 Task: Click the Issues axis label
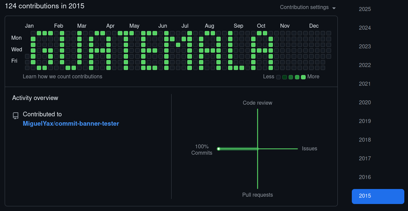pyautogui.click(x=310, y=149)
